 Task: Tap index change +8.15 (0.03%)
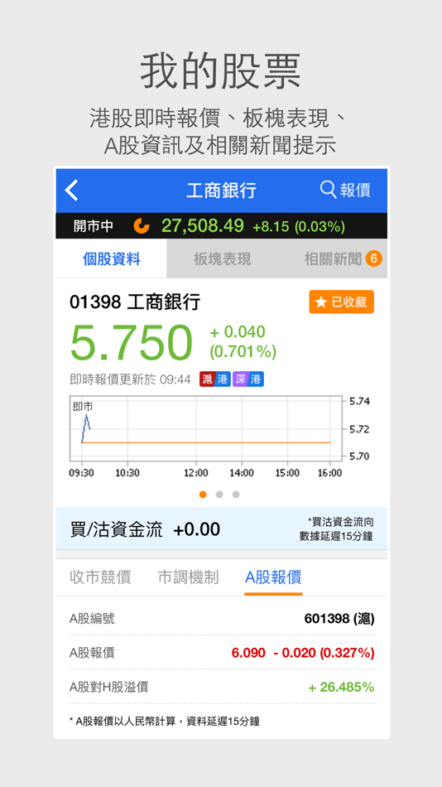[299, 227]
